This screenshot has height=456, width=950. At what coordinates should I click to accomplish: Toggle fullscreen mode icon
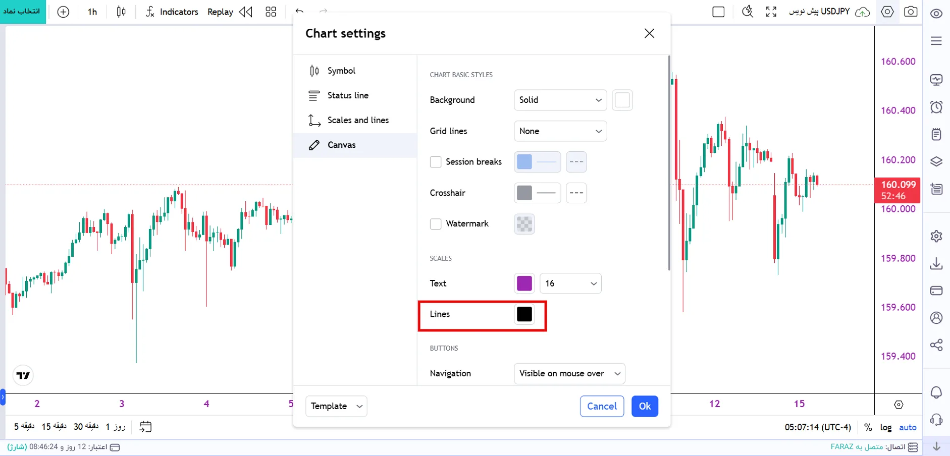coord(771,12)
